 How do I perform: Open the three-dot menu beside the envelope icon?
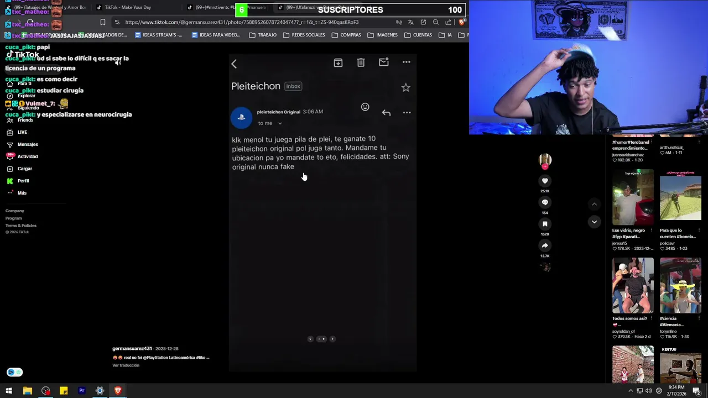(x=407, y=62)
